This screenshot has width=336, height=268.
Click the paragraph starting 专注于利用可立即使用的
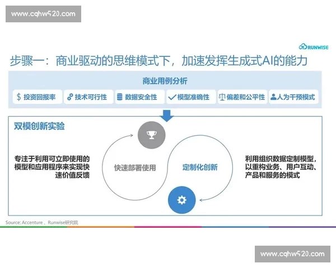click(x=52, y=167)
